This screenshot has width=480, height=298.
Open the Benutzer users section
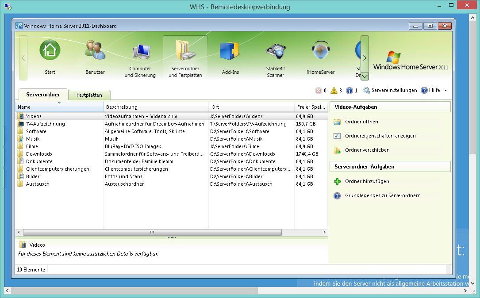click(95, 57)
